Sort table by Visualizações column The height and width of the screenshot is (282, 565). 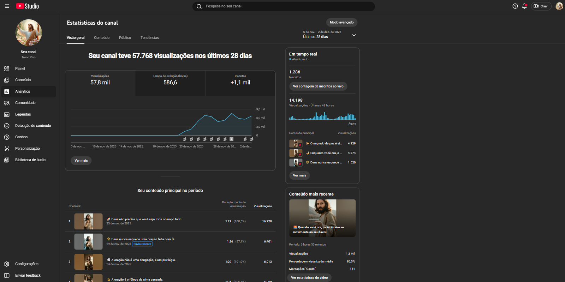(262, 206)
